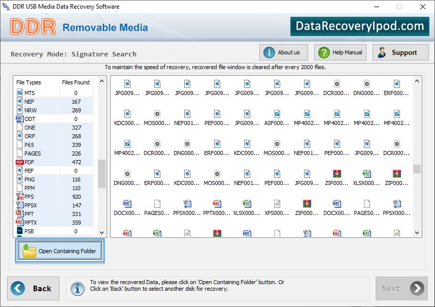Screen dimensions: 435x307
Task: Select the P65 file type row
Action: tap(54, 145)
